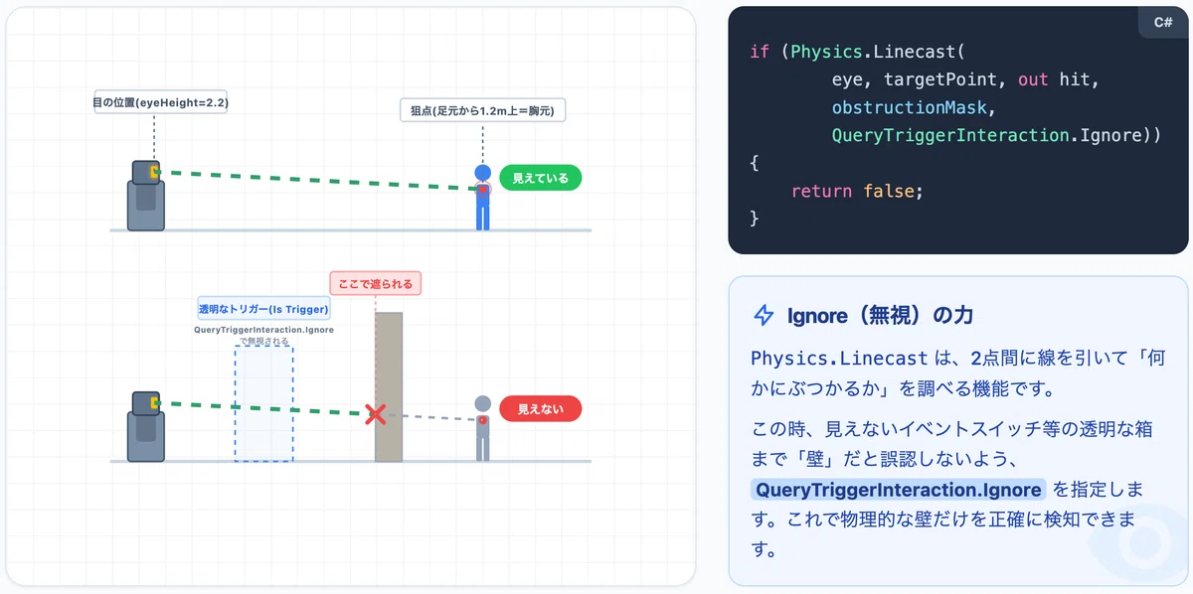Click the highlighted QueryTriggerInteraction.Ignore inline code
The height and width of the screenshot is (594, 1193).
tap(899, 489)
